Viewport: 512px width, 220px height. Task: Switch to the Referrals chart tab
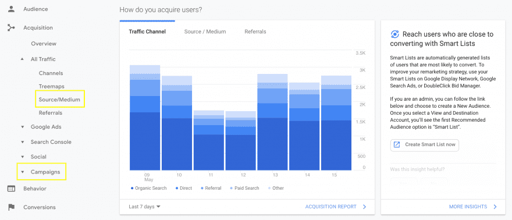pyautogui.click(x=255, y=31)
